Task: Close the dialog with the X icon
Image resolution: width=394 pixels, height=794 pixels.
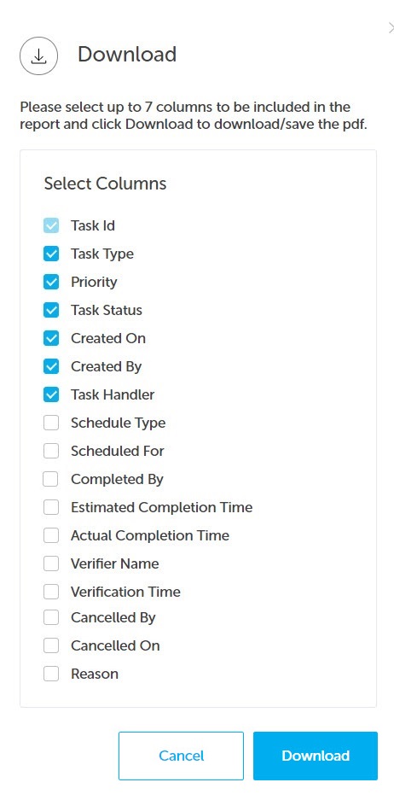Action: pyautogui.click(x=391, y=27)
